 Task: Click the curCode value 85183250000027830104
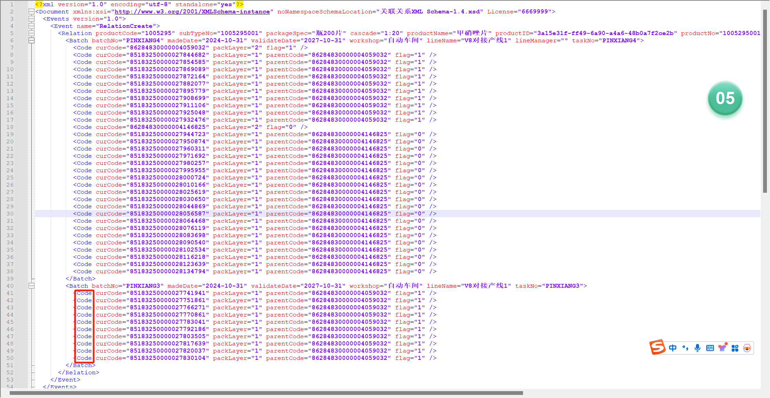click(x=168, y=358)
